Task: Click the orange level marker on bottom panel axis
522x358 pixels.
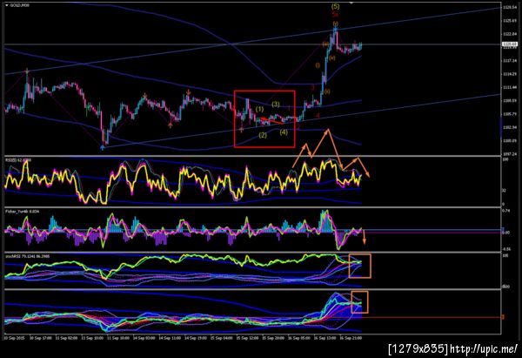Action: pos(503,317)
